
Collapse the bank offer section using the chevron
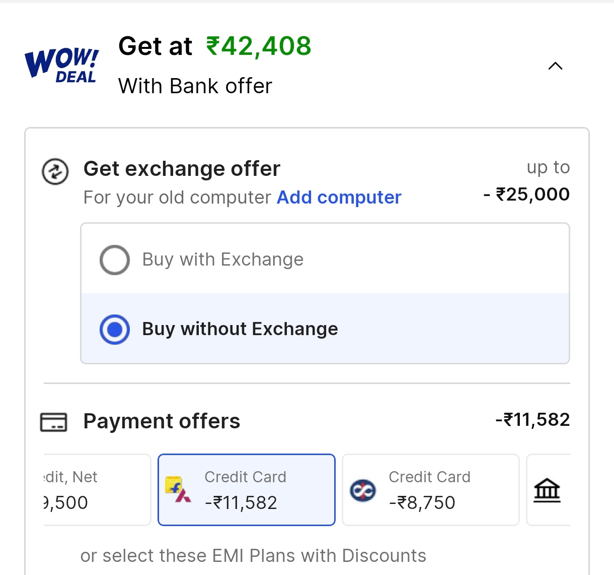pos(555,66)
